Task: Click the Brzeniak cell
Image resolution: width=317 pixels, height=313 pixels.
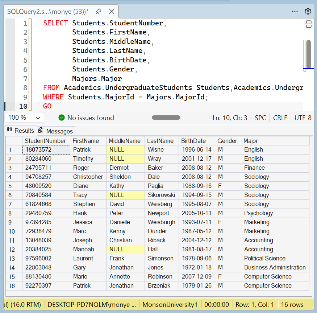Action: (162, 285)
